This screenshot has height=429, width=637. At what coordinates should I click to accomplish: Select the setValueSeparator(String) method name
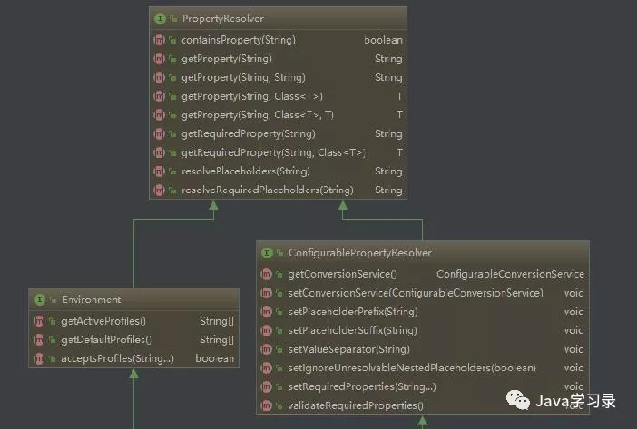[x=349, y=349]
